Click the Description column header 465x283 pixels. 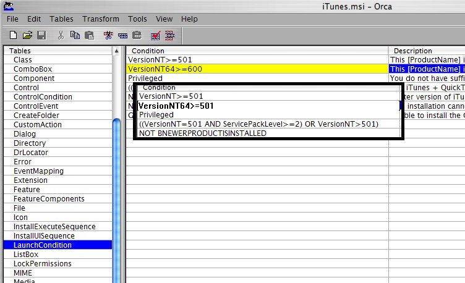coord(427,51)
